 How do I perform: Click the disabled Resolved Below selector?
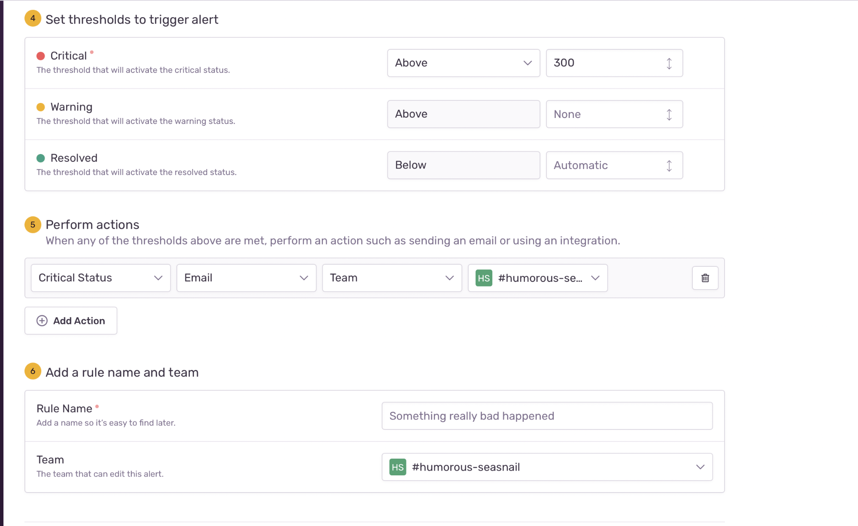tap(463, 165)
